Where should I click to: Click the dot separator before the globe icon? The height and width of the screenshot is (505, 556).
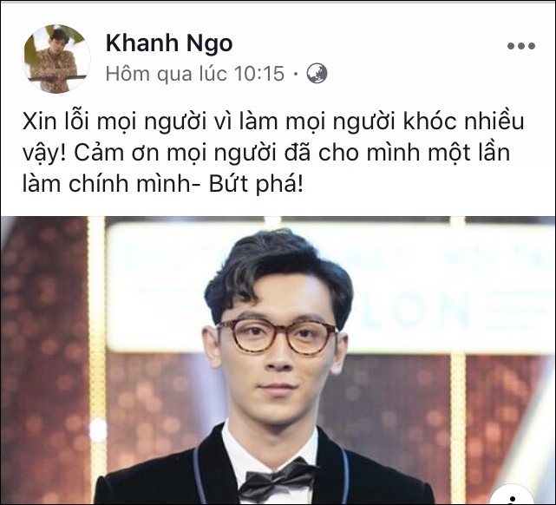click(x=296, y=74)
